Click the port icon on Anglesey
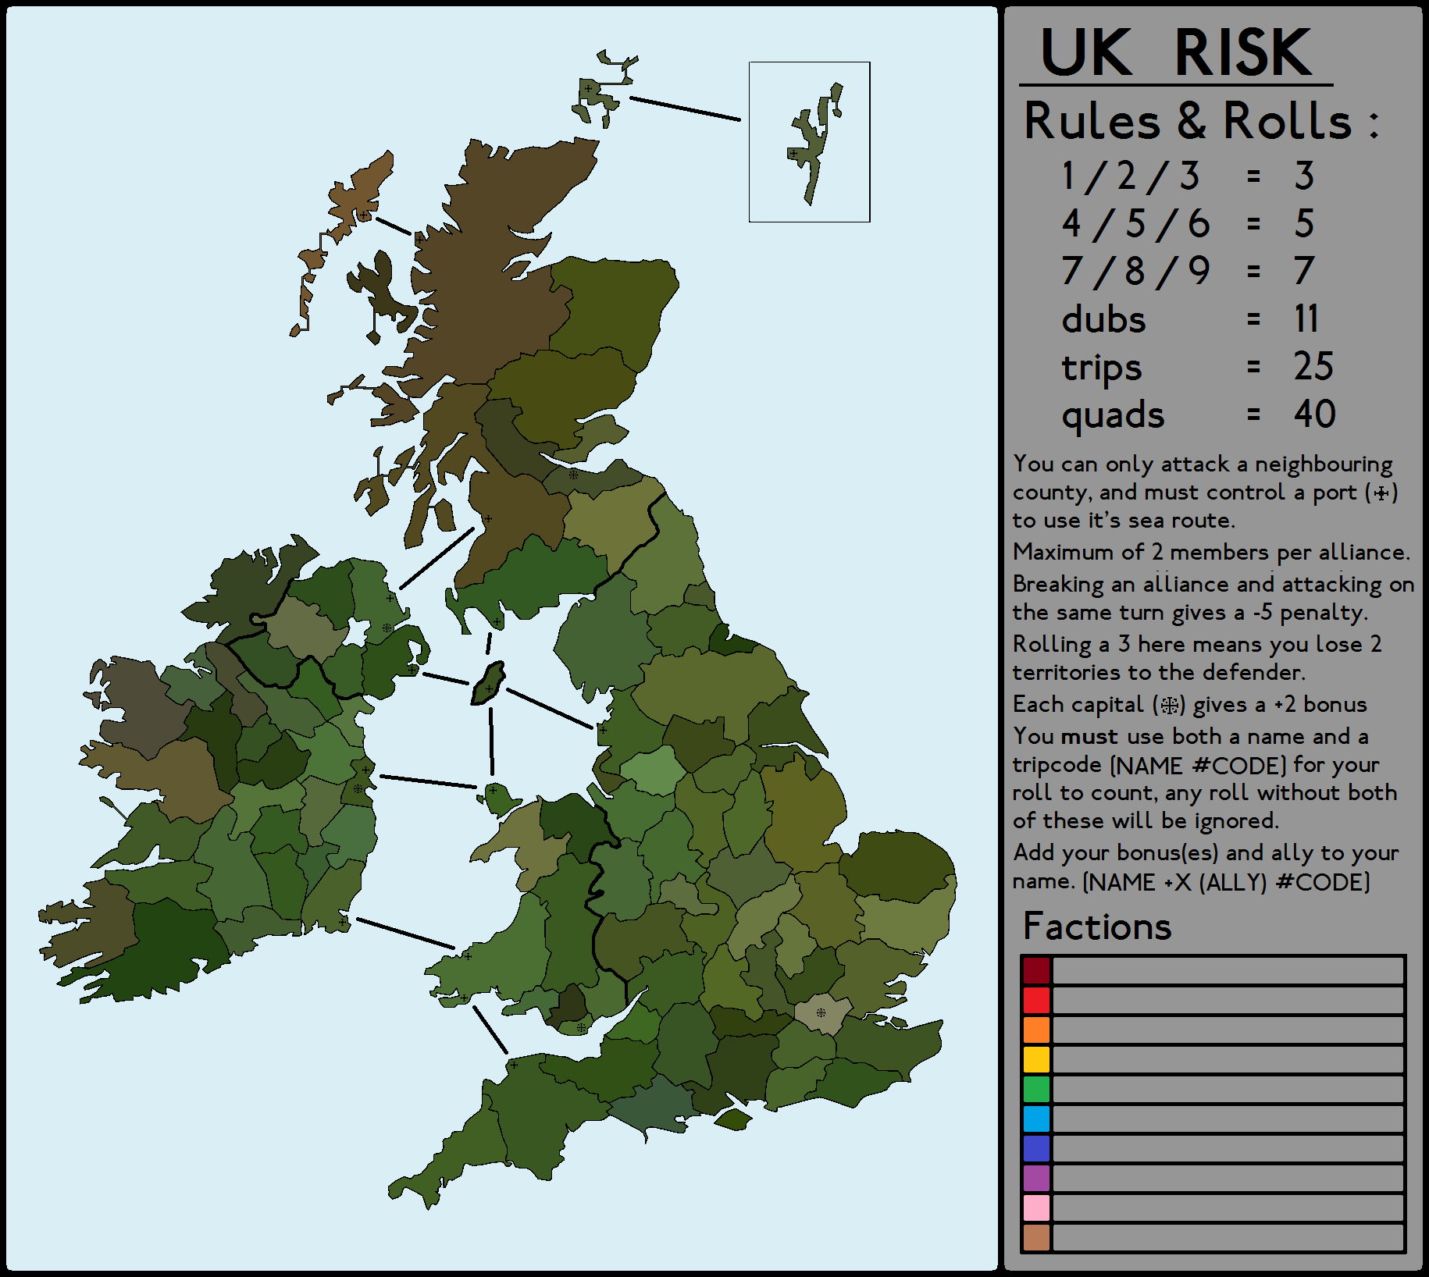This screenshot has width=1429, height=1277. [493, 790]
